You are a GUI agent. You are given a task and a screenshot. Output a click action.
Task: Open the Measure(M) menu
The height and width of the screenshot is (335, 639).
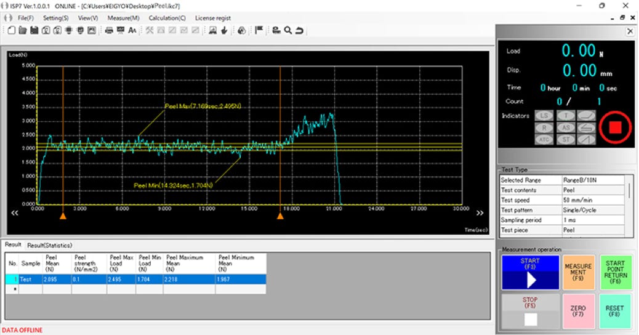123,18
